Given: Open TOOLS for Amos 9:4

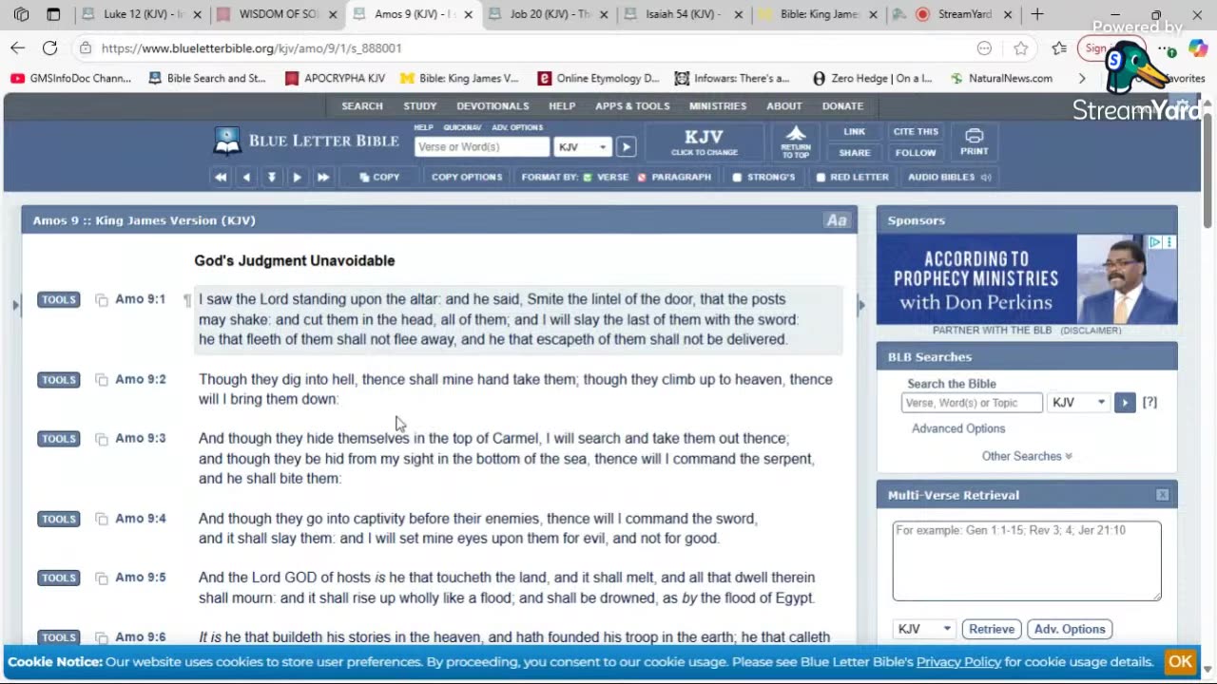Looking at the screenshot, I should click(x=59, y=519).
